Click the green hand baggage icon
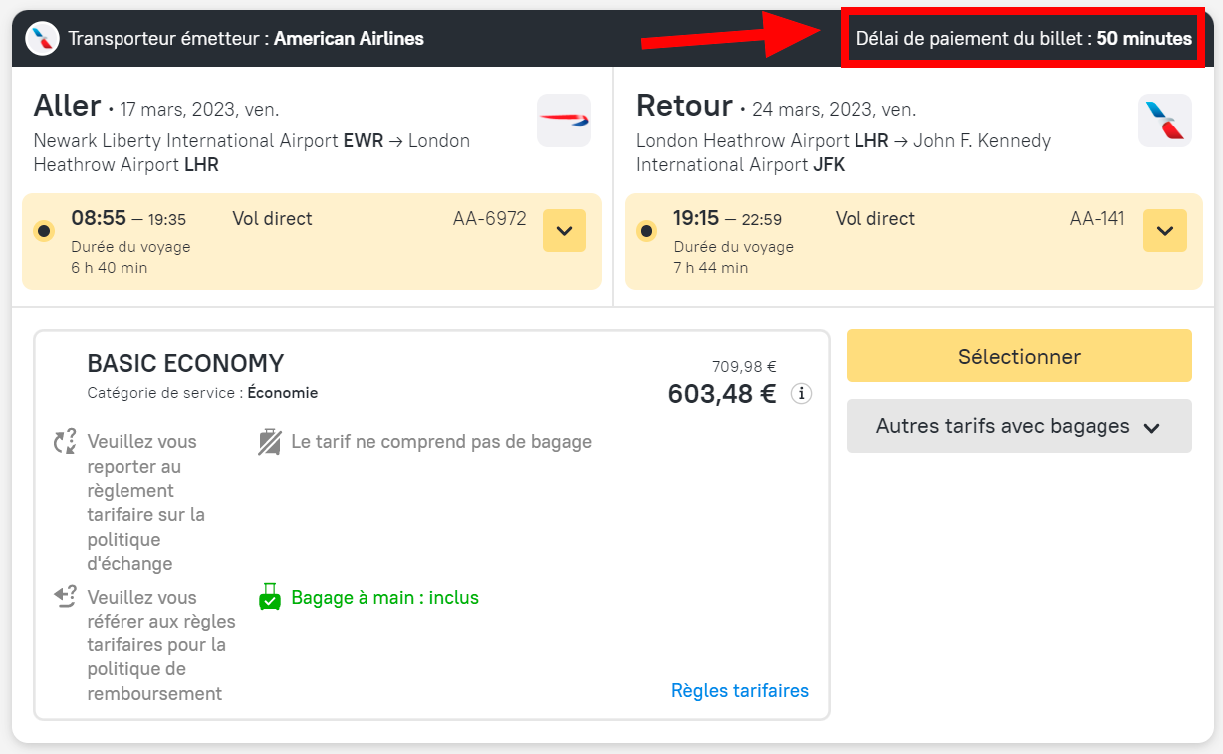This screenshot has width=1223, height=754. point(269,597)
